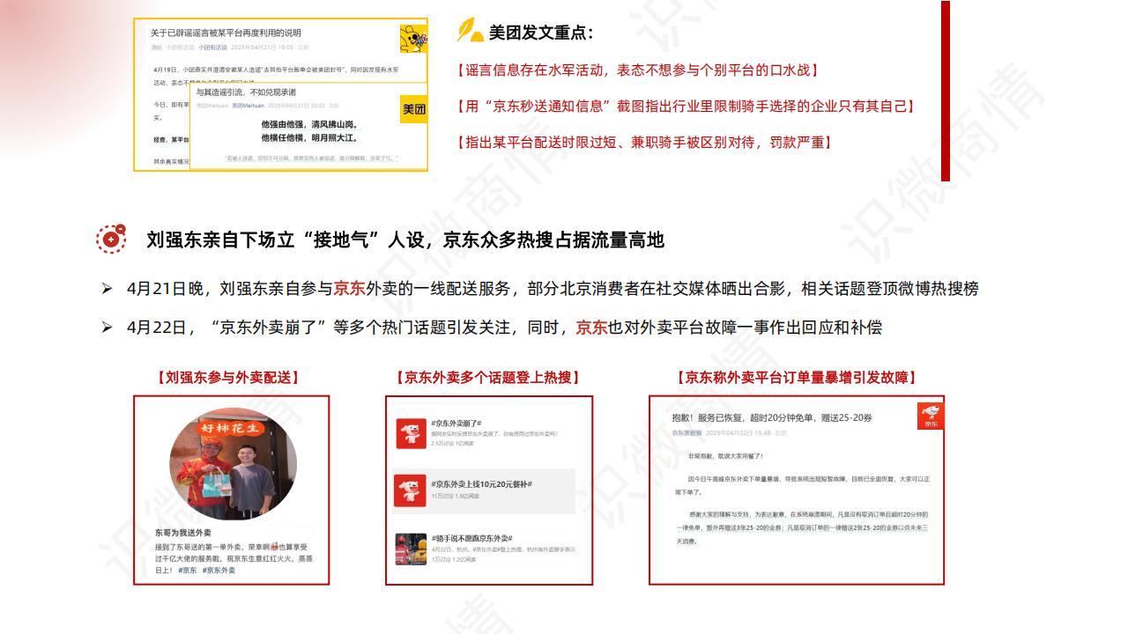Click JD dog icon beside #京东外卖上线10元20元餐补#
The width and height of the screenshot is (1128, 634).
[411, 490]
